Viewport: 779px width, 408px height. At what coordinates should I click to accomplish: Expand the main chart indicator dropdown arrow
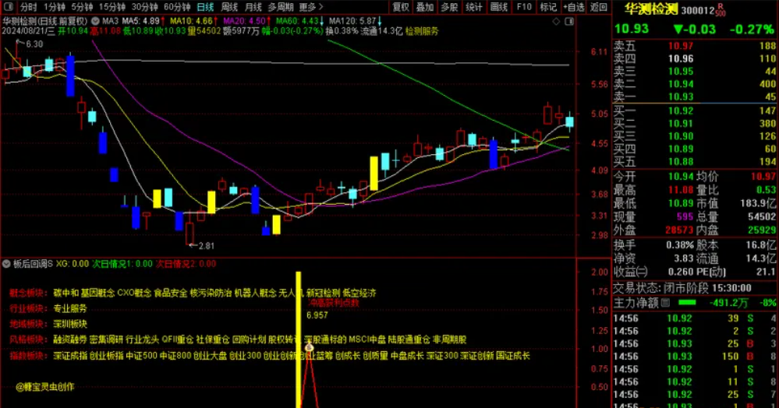click(x=96, y=20)
